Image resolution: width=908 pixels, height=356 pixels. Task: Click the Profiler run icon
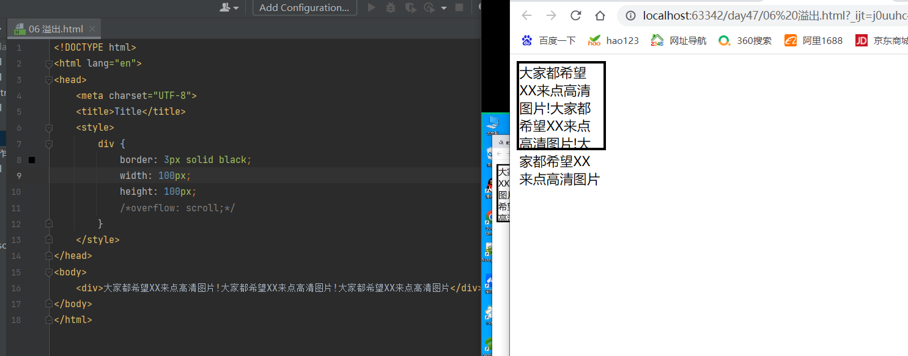(429, 7)
